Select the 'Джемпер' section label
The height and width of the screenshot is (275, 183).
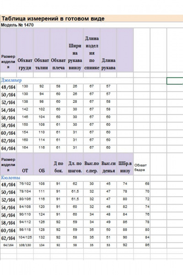pos(11,80)
